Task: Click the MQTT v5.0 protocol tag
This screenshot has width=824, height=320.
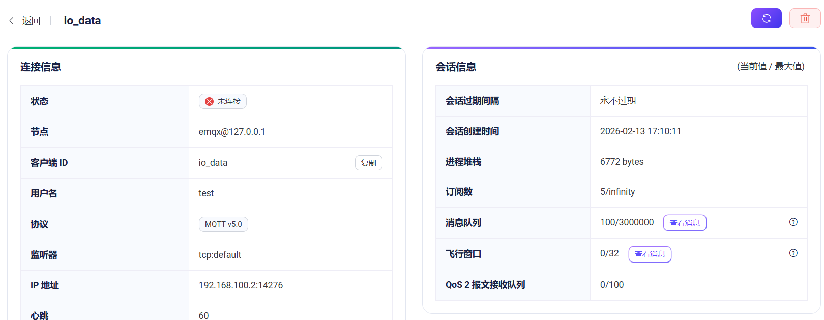Action: coord(223,224)
